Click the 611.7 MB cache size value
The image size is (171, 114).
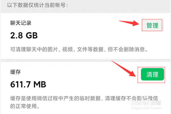coord(28,84)
